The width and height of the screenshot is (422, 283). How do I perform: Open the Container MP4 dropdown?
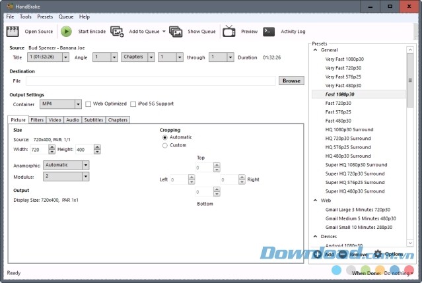pos(61,104)
